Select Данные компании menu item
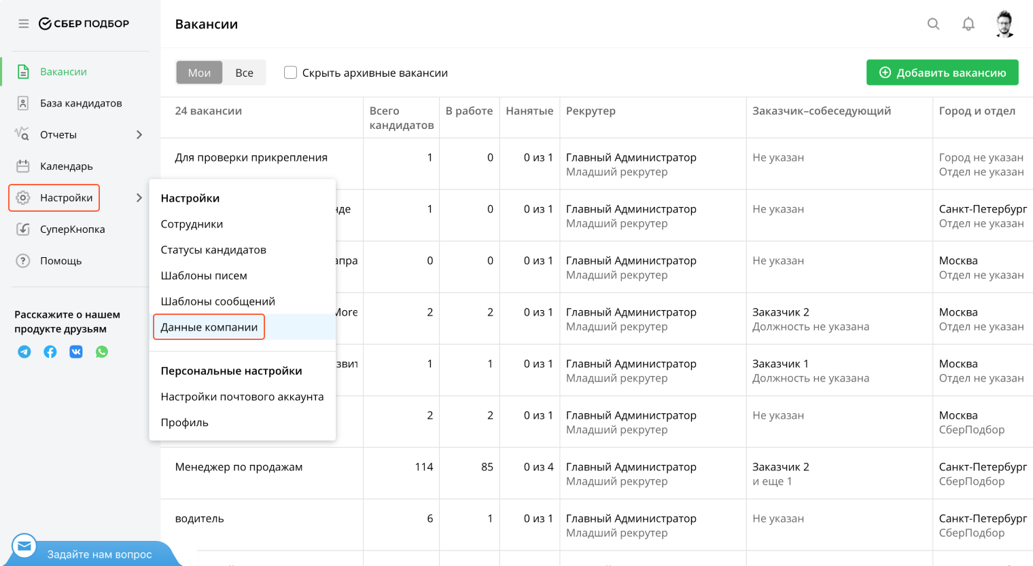 [209, 327]
